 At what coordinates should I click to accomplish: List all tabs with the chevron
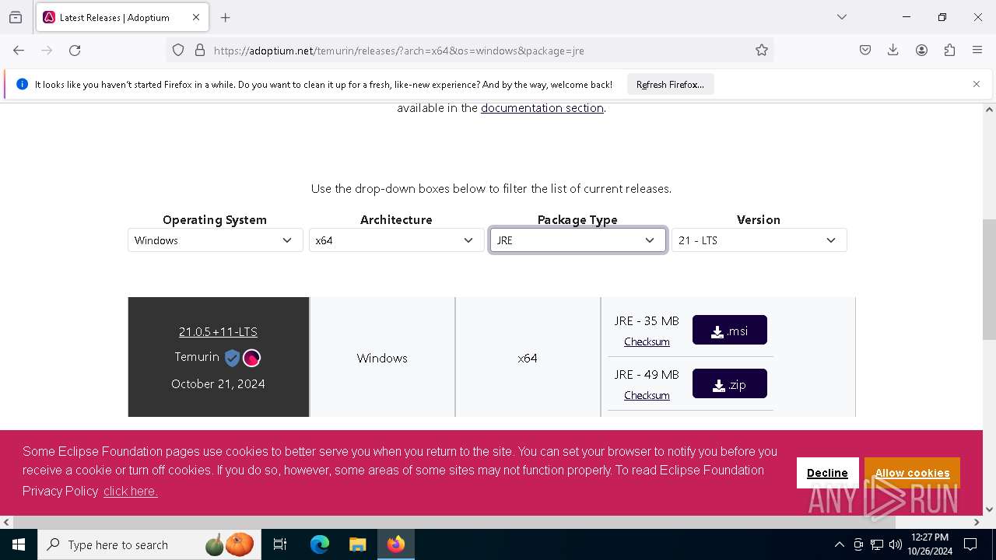(842, 17)
